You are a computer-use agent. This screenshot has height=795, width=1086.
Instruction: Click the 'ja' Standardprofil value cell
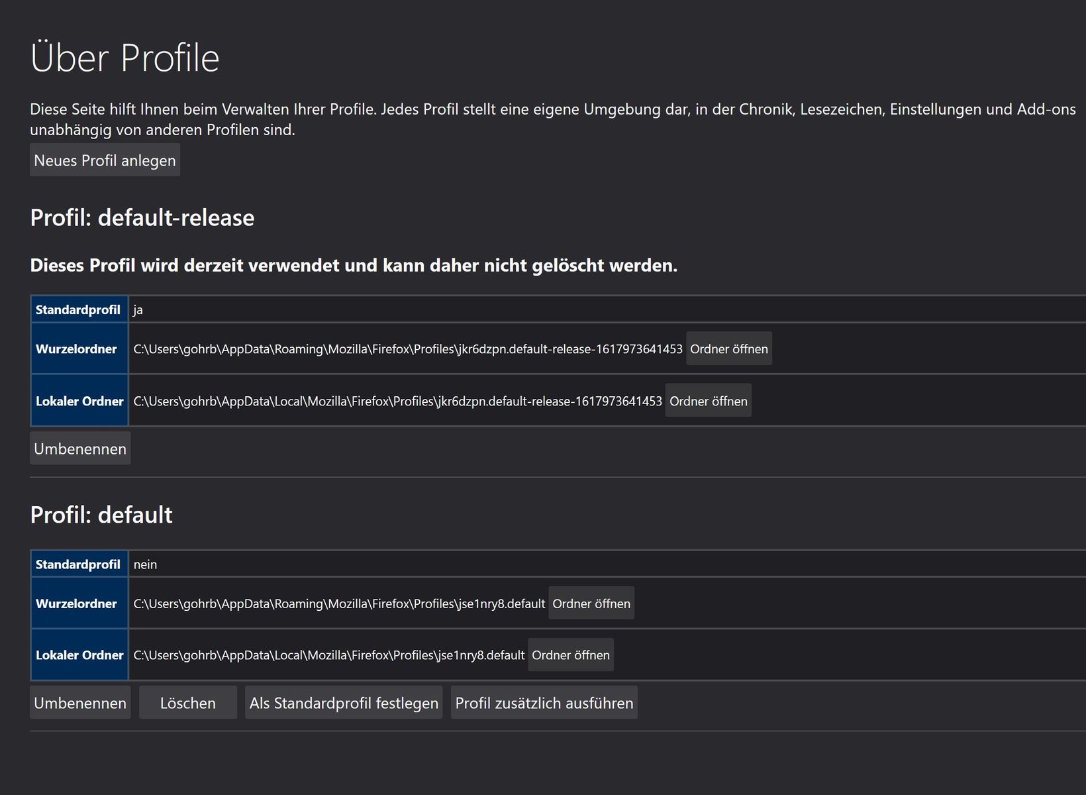(x=138, y=310)
